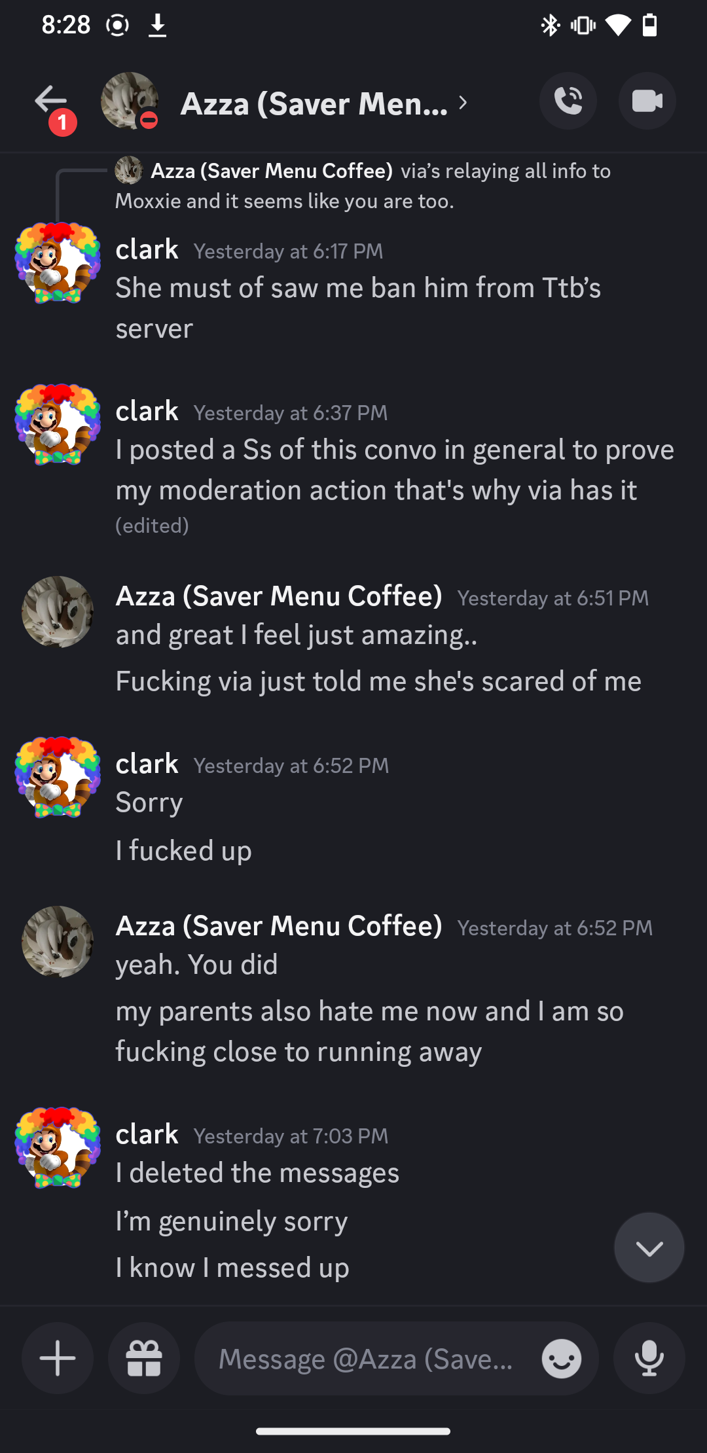The width and height of the screenshot is (707, 1453).
Task: Open the gift icon
Action: coord(144,1358)
